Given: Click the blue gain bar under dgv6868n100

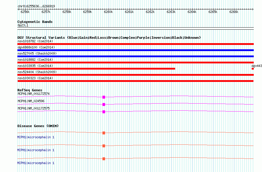Looking at the screenshot, I should coord(135,50).
